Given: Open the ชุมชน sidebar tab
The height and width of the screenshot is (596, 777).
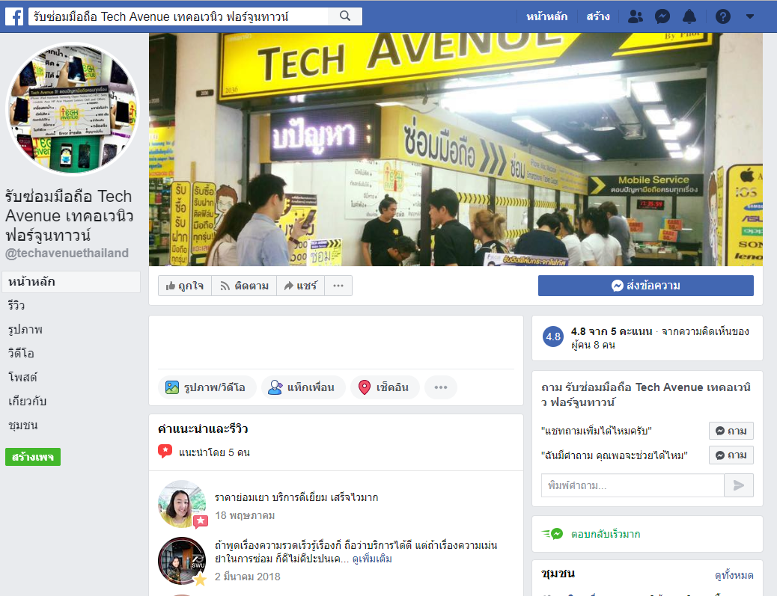Looking at the screenshot, I should pyautogui.click(x=22, y=426).
